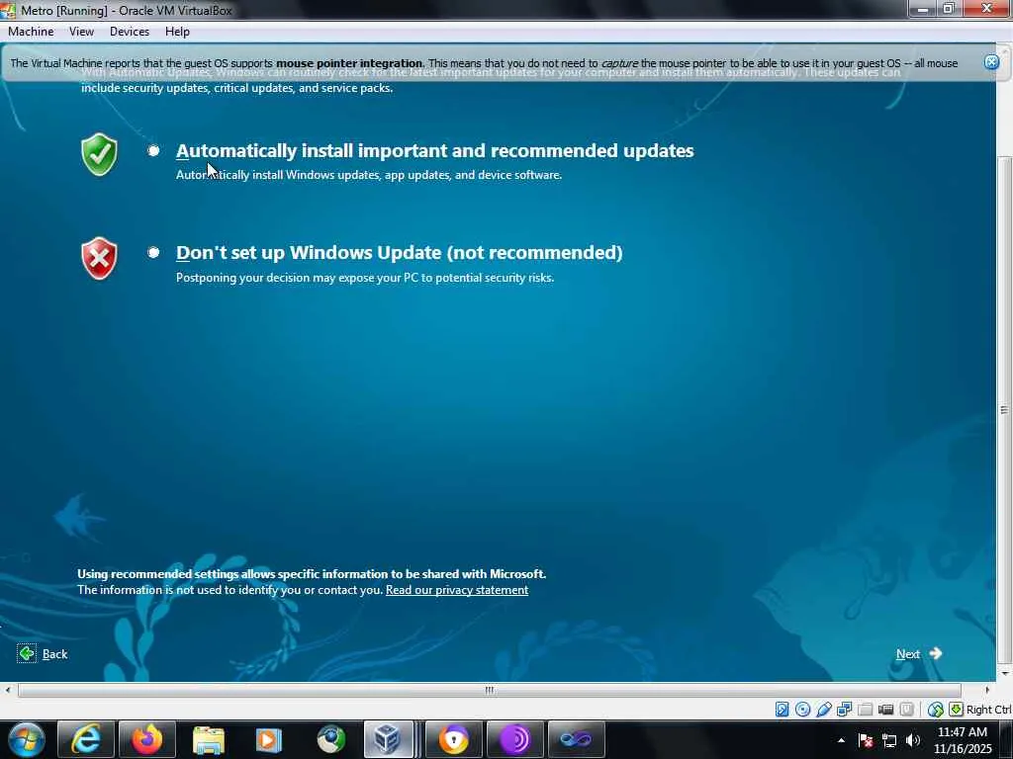Open Read our privacy statement link
1013x759 pixels.
457,590
